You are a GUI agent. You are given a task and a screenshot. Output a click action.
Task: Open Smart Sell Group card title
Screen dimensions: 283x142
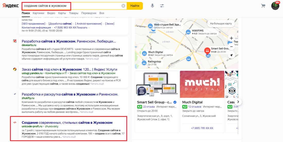coord(155,102)
